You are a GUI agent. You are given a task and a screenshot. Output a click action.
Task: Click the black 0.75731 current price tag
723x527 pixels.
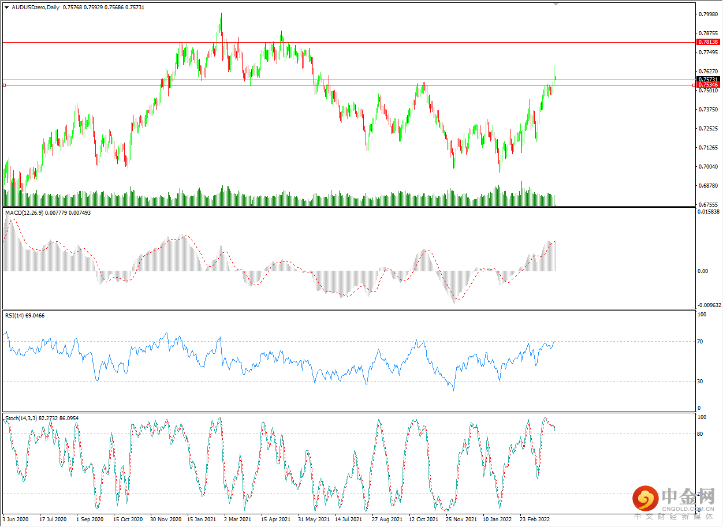click(x=708, y=79)
